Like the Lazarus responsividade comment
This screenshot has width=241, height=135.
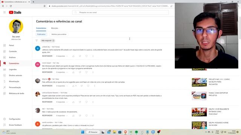coord(73,56)
